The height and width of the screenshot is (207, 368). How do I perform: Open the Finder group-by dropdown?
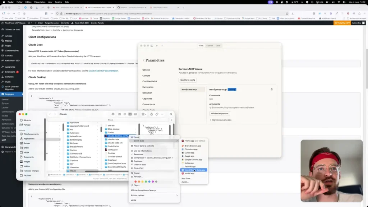(144, 114)
